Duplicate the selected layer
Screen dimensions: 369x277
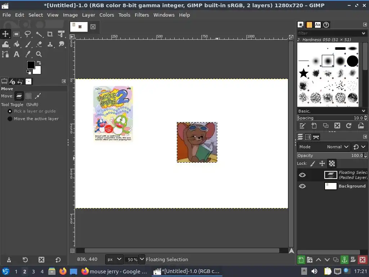coord(336,260)
